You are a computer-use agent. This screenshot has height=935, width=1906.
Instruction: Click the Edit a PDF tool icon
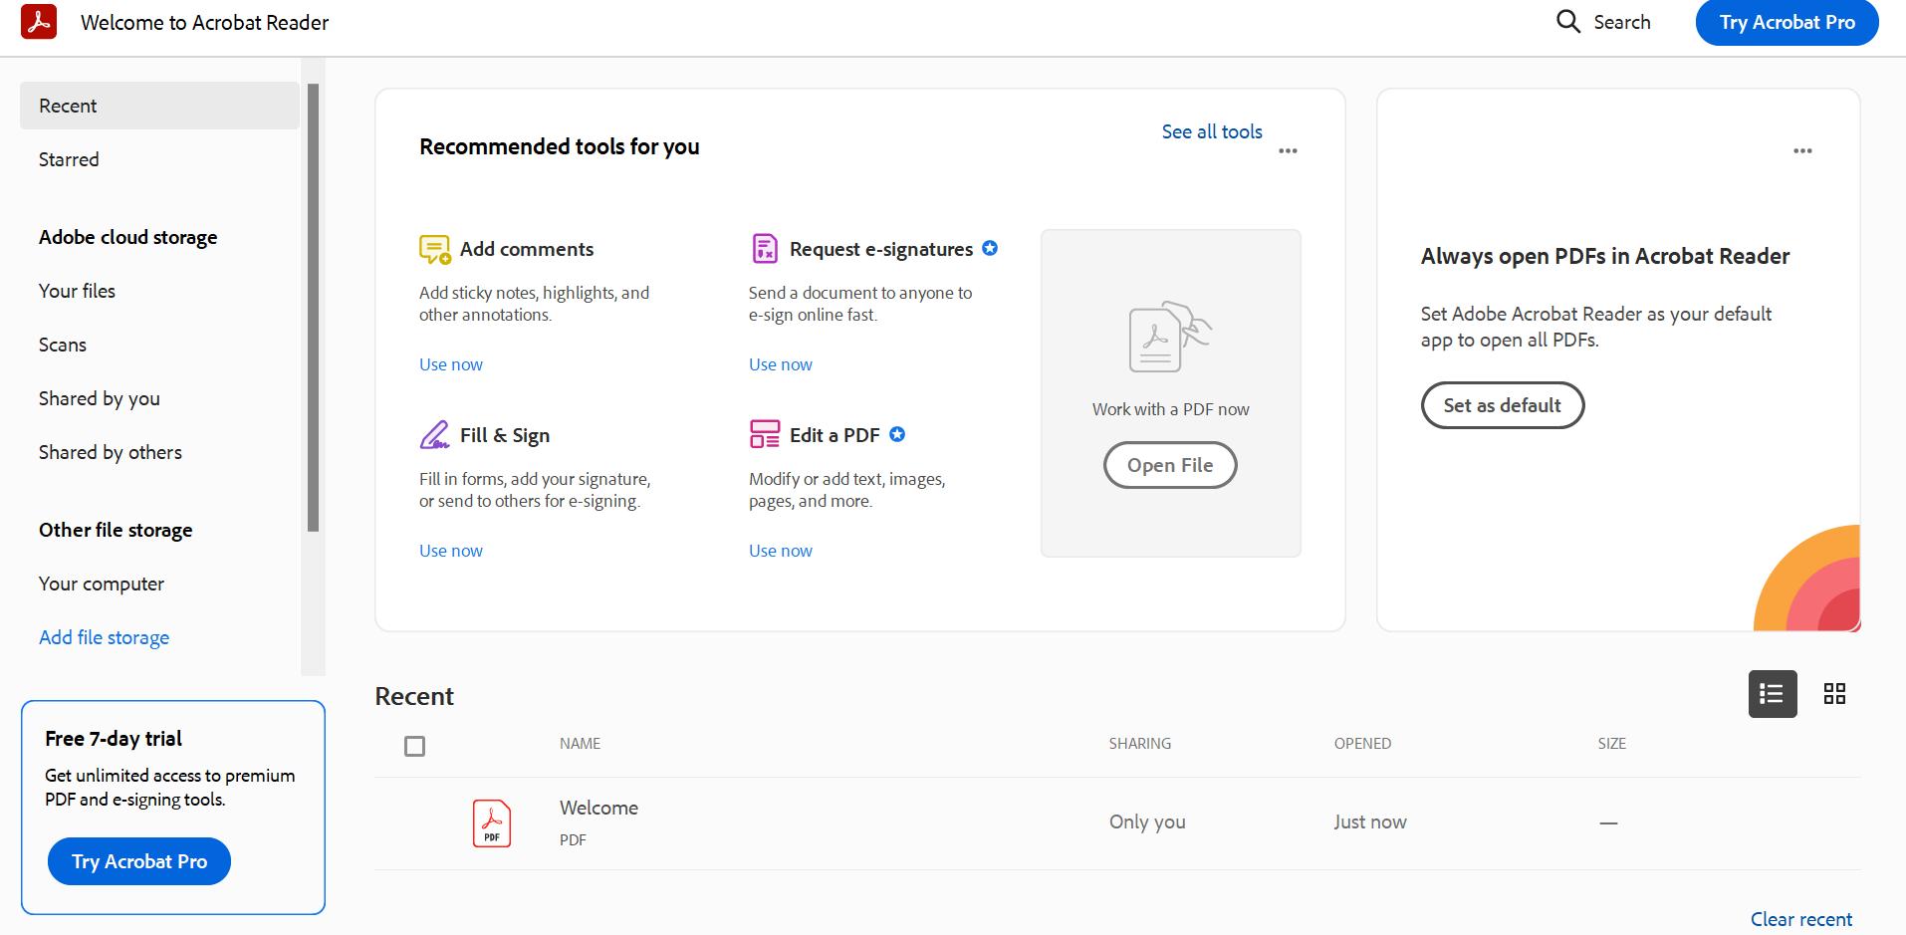tap(764, 434)
